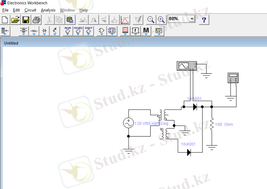Open a circuit file with the folder icon
Screen dimensions: 267x189
15,20
